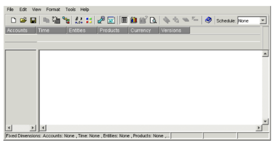Click the Excel export toolbar icon

coord(111,21)
